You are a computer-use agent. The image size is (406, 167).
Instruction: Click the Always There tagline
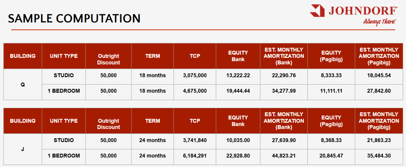(379, 22)
